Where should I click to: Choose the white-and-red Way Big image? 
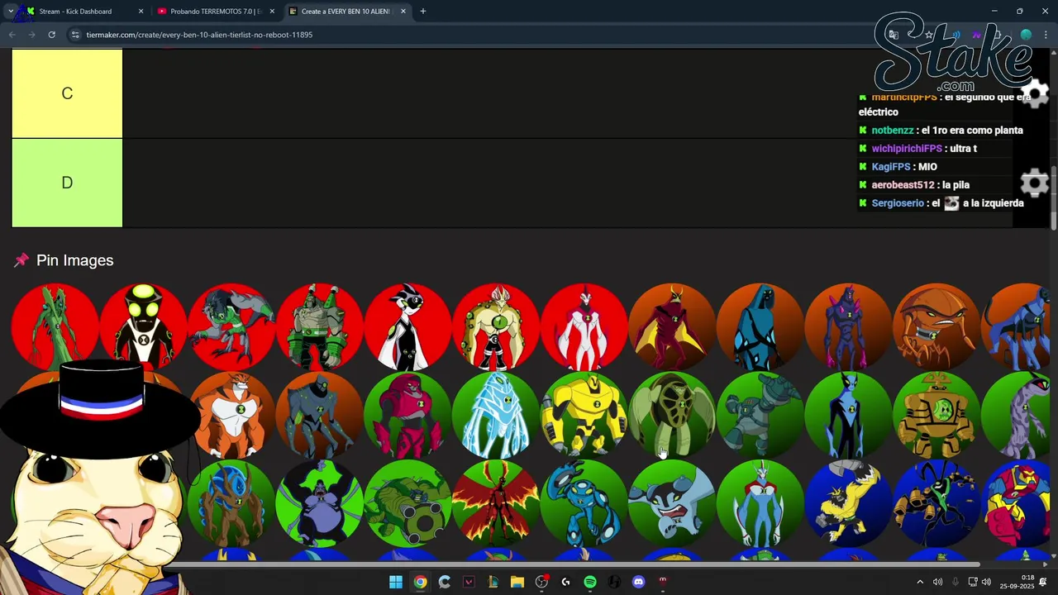pos(584,326)
